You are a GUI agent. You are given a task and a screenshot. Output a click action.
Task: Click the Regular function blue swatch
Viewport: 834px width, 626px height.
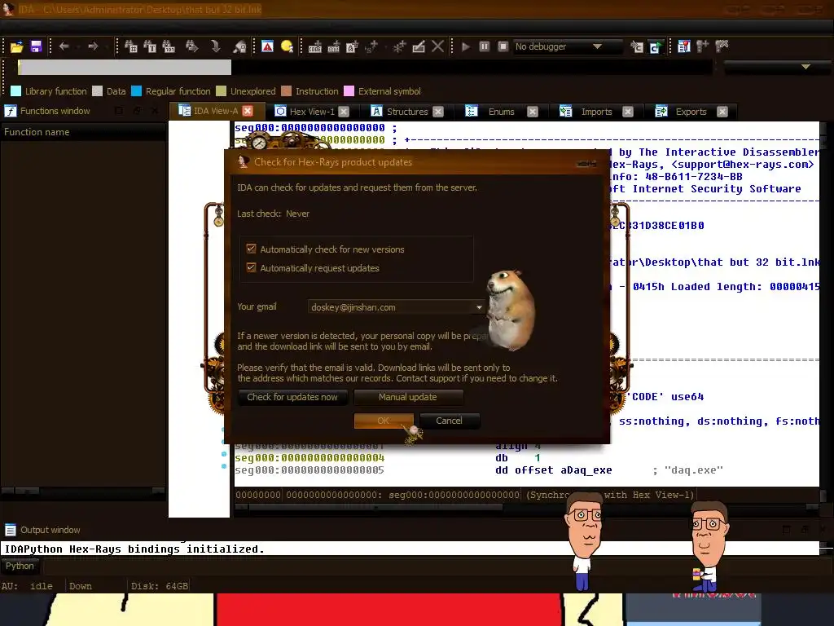pos(136,91)
